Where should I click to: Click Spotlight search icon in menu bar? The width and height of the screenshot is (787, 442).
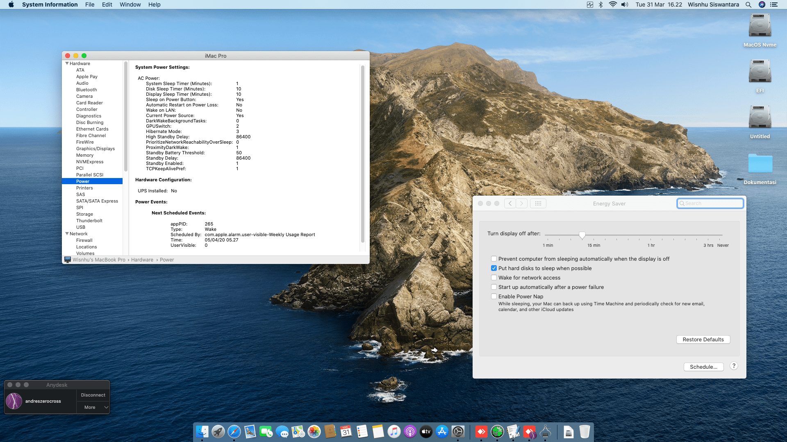click(748, 5)
